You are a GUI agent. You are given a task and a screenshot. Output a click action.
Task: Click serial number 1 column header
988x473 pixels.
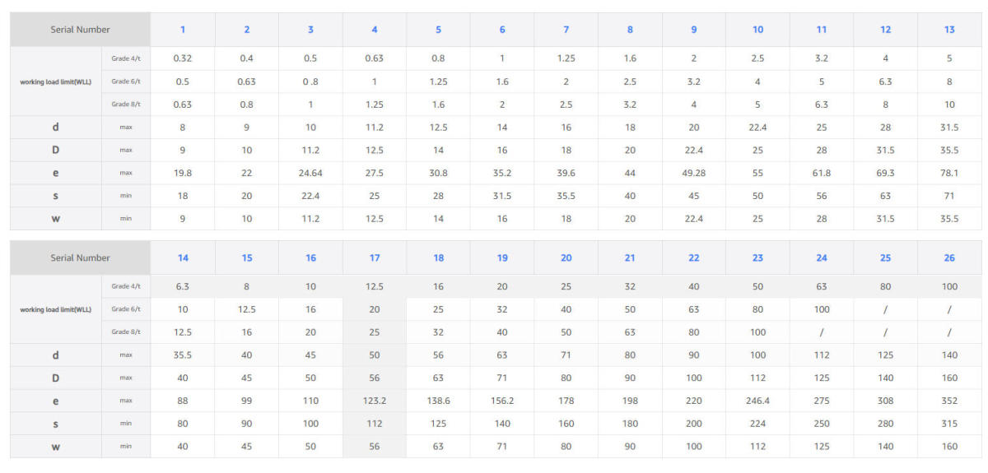183,30
